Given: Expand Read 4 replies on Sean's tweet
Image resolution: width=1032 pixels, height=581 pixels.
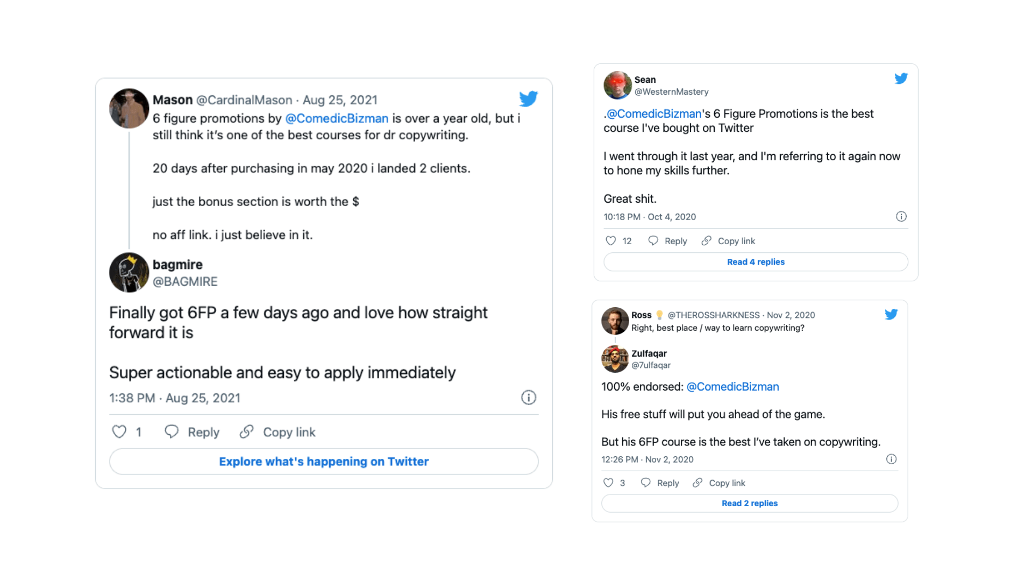Looking at the screenshot, I should 756,262.
